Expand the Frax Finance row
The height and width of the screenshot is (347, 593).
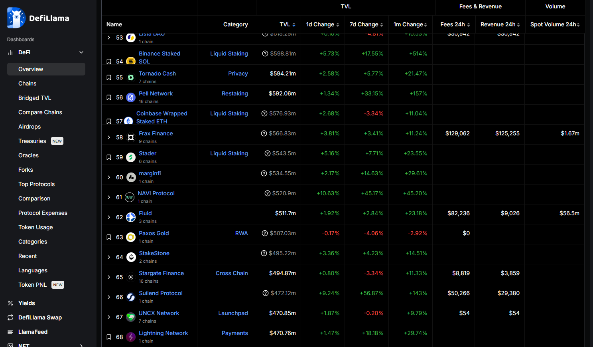[x=109, y=137]
